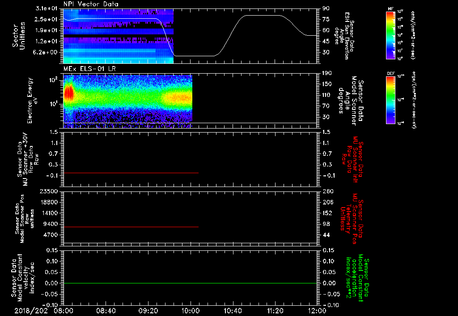Click the DEF color bar legend
Image resolution: width=458 pixels, height=316 pixels.
pyautogui.click(x=390, y=100)
